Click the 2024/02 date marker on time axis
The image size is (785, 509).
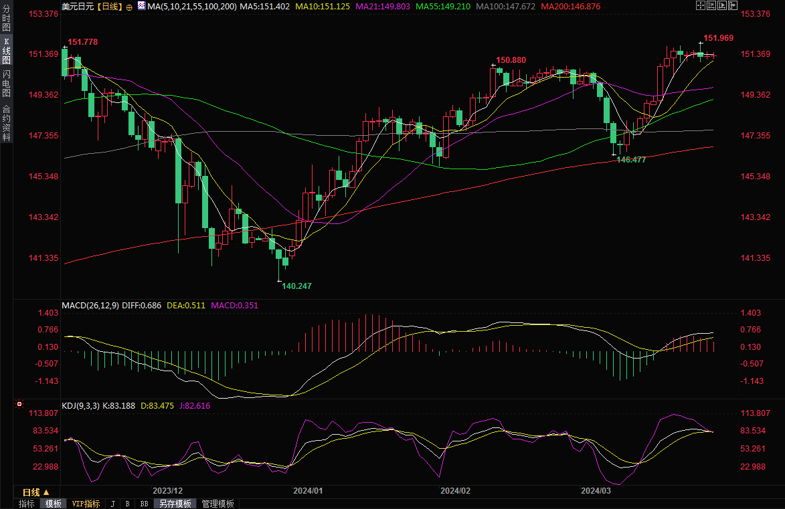coord(456,491)
